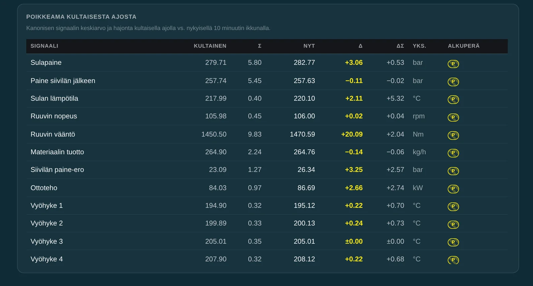Select the ALKUPERÄ column header
This screenshot has height=286, width=533.
(464, 46)
